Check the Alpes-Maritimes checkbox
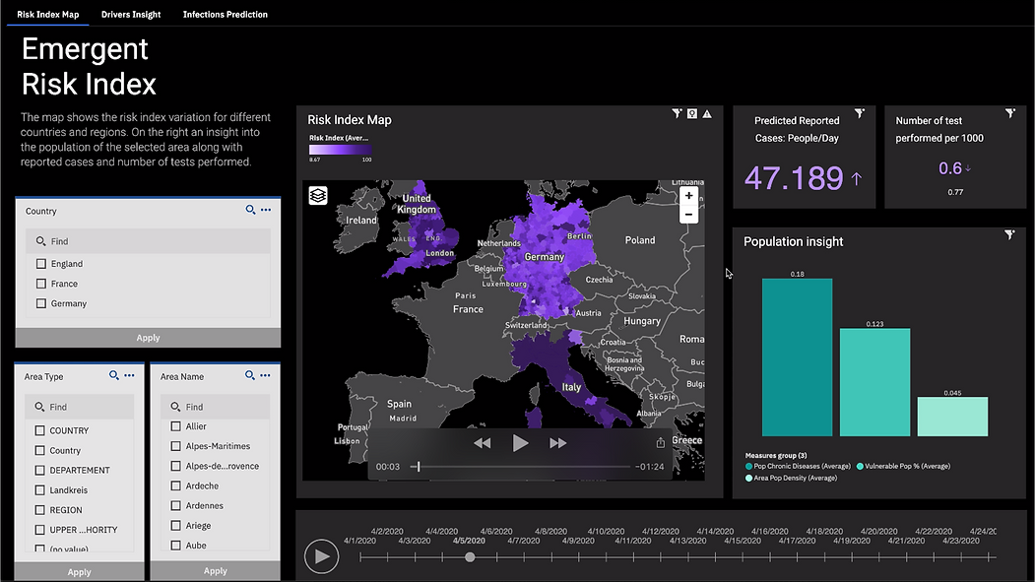The image size is (1035, 582). [175, 446]
